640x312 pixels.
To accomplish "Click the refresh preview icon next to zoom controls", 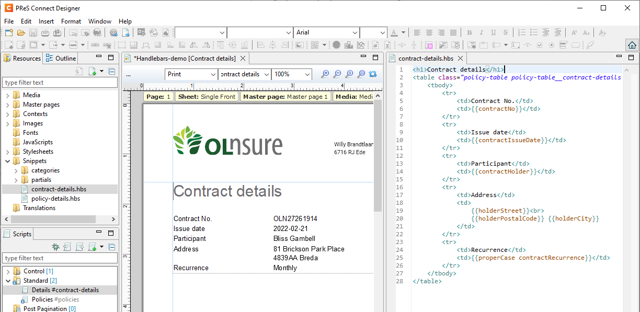I will point(372,74).
